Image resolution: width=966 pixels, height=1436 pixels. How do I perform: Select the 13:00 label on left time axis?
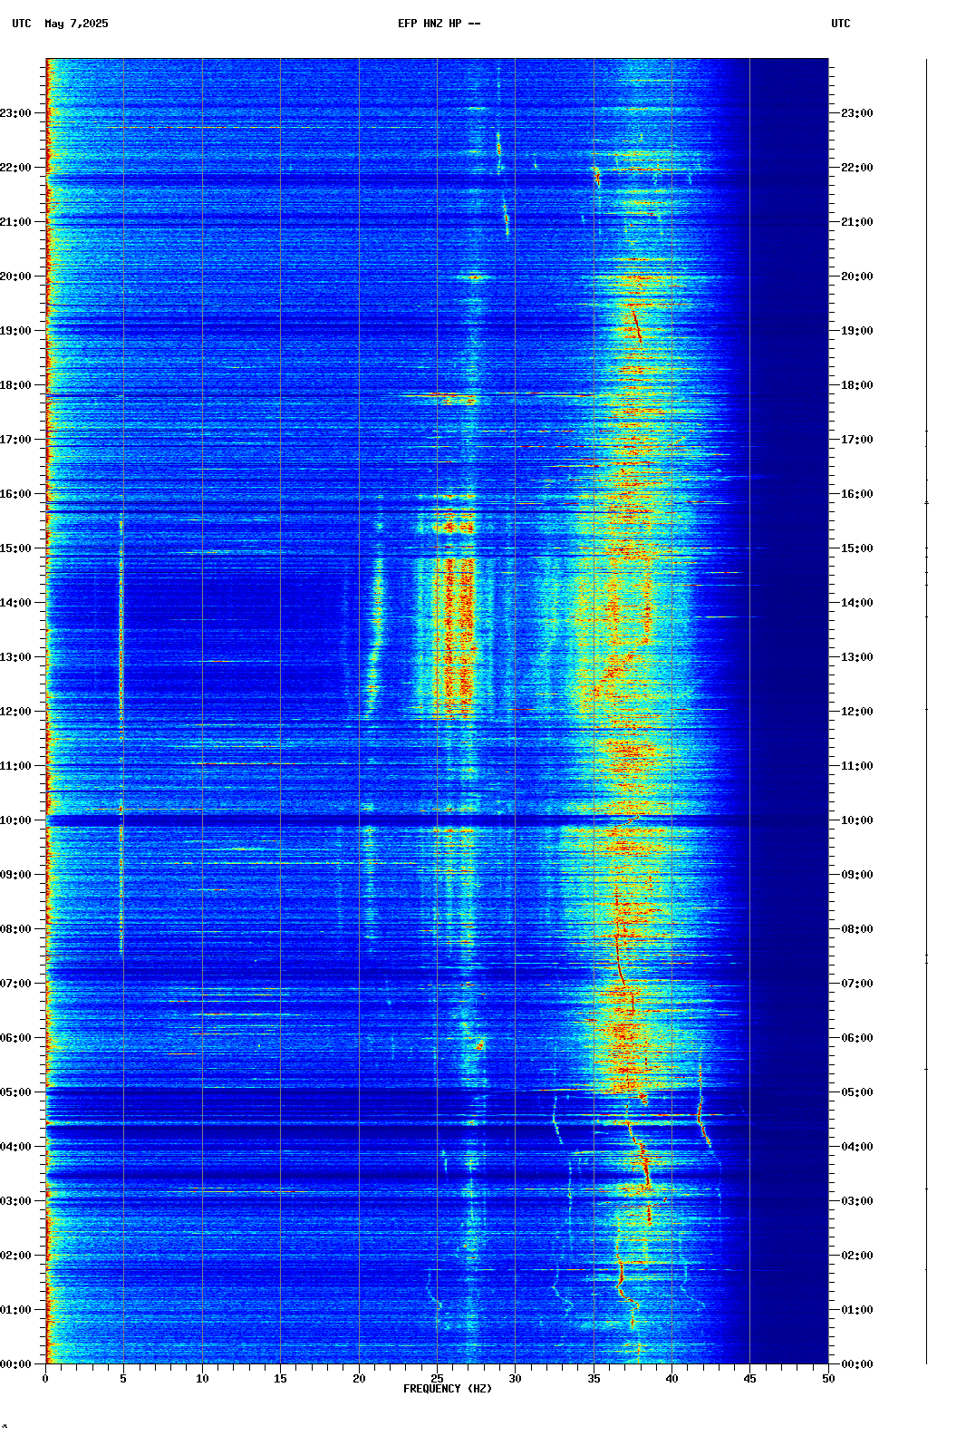point(15,657)
